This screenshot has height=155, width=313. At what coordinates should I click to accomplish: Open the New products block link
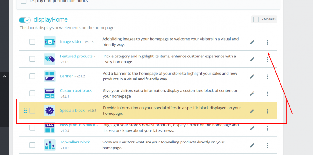click(x=77, y=125)
